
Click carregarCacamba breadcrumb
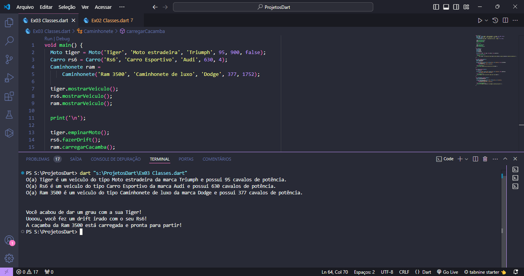click(x=145, y=31)
